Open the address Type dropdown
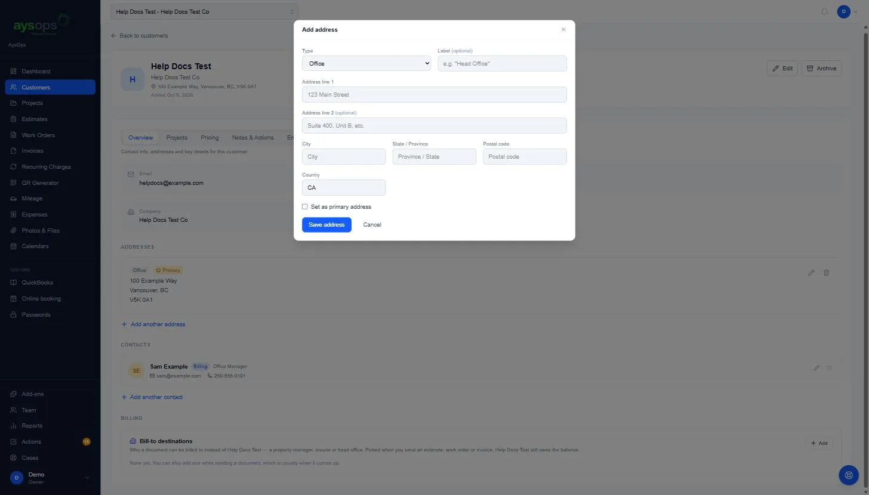The image size is (869, 495). [366, 63]
